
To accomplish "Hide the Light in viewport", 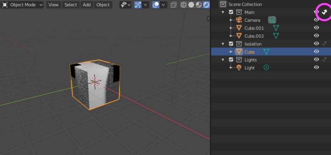I will [316, 67].
